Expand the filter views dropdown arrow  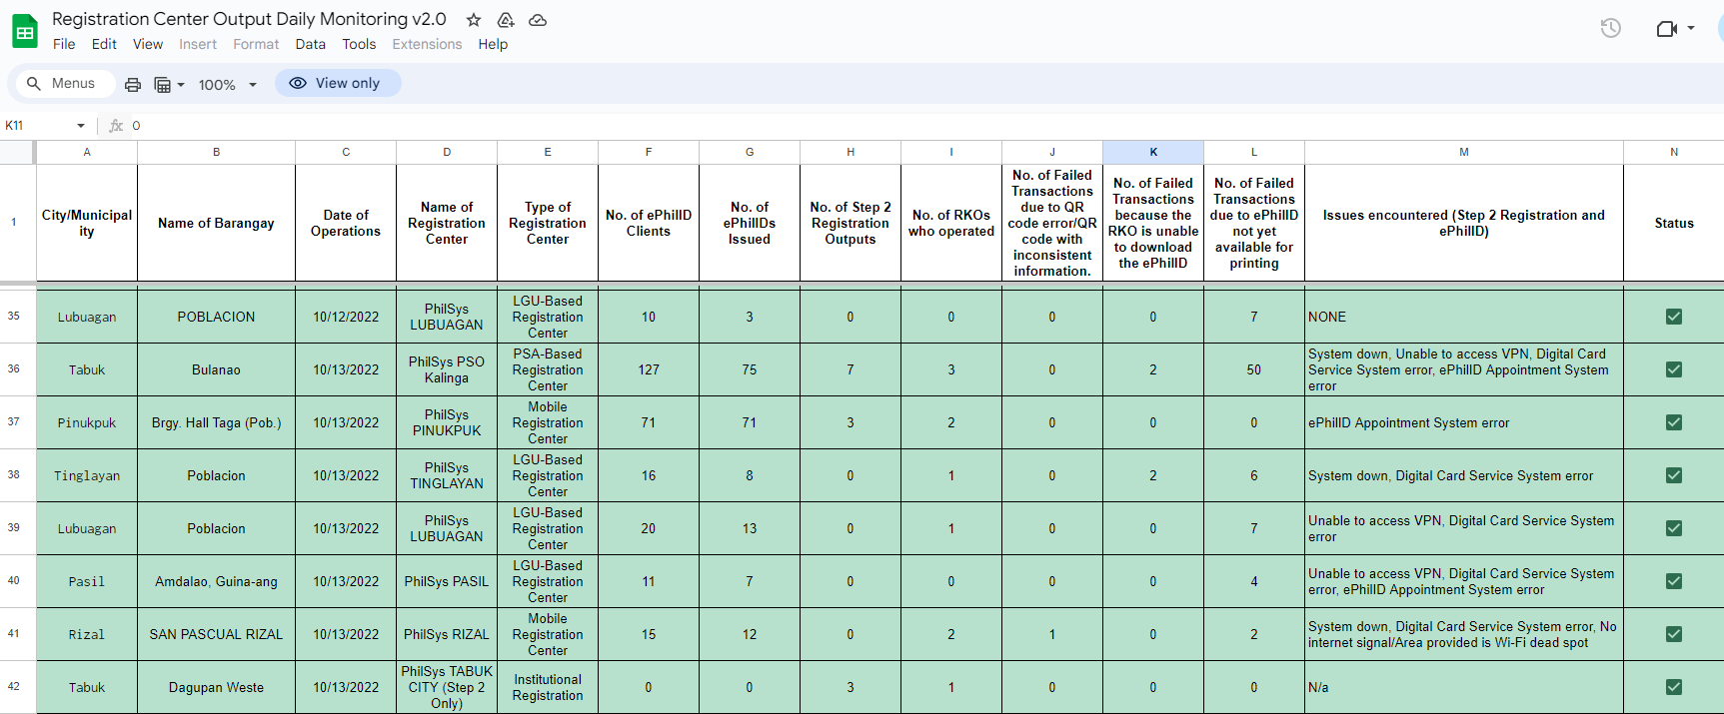click(181, 85)
